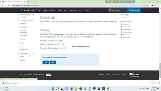The width and height of the screenshot is (161, 91).
Task: Open File Explorer from the taskbar
Action: coord(76,88)
